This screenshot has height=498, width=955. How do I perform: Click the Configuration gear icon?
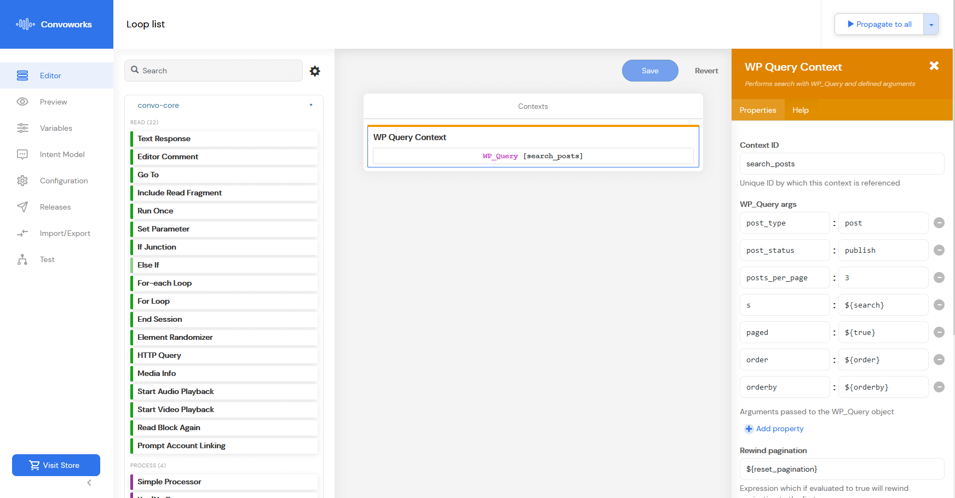(22, 181)
